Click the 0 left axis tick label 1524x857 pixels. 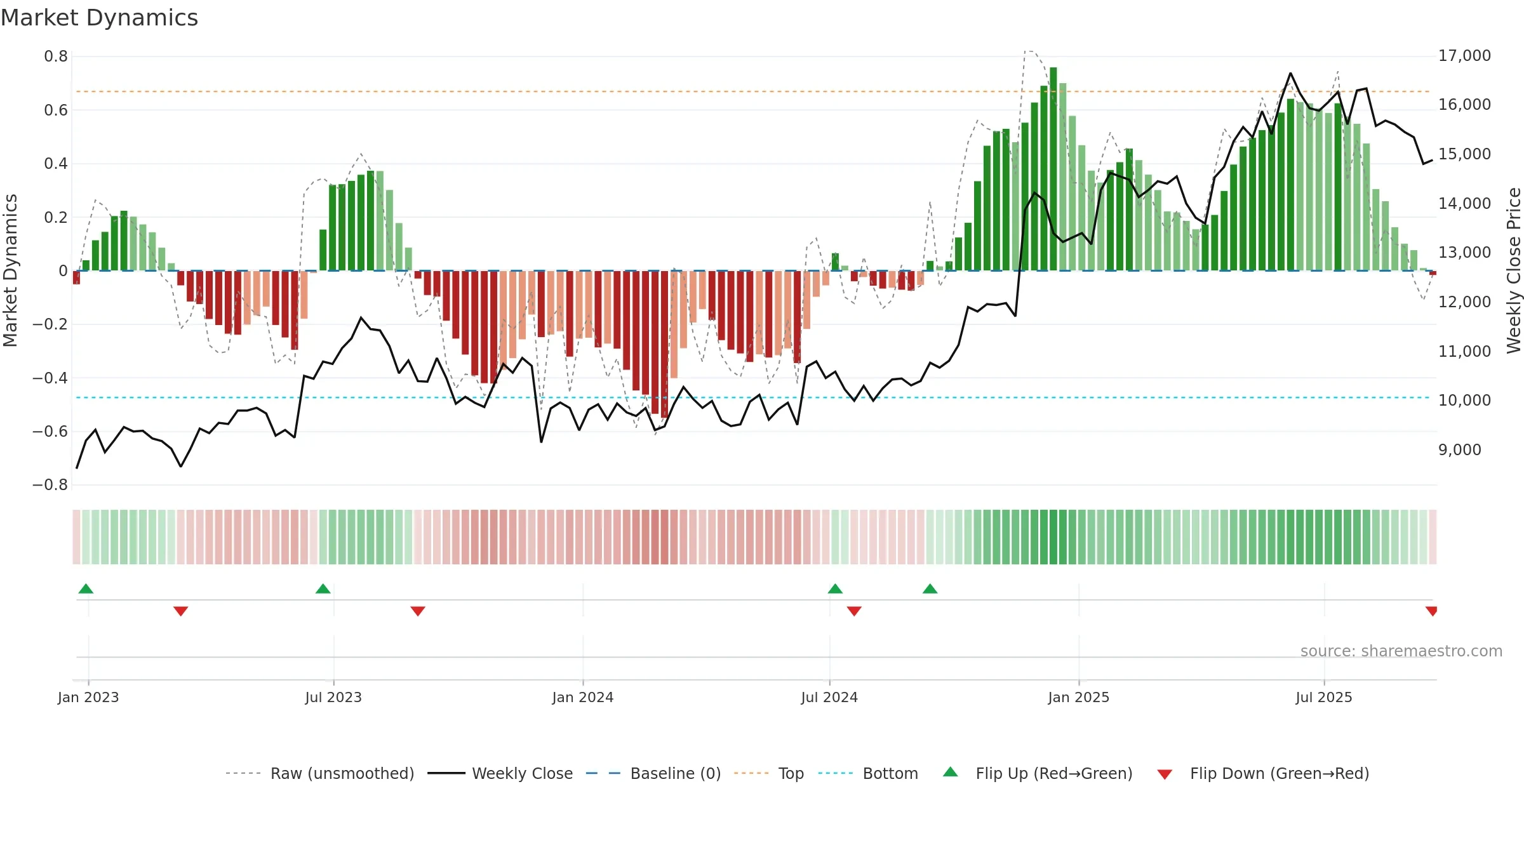pyautogui.click(x=63, y=271)
